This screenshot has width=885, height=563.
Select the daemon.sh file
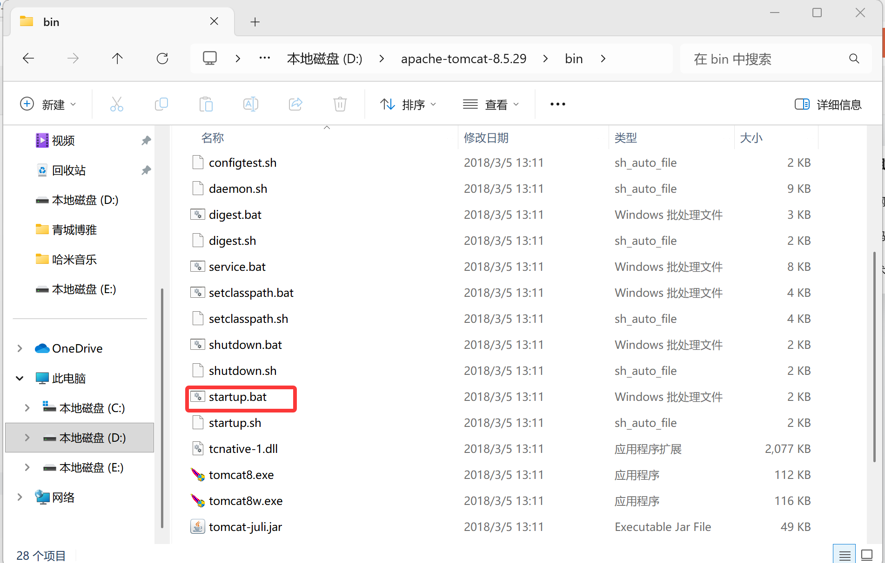pos(238,189)
